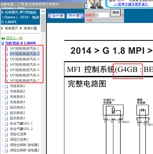This screenshot has height=154, width=153.
Task: Click document icon beside MFI控制系统汽油-3
Action: tap(6, 59)
